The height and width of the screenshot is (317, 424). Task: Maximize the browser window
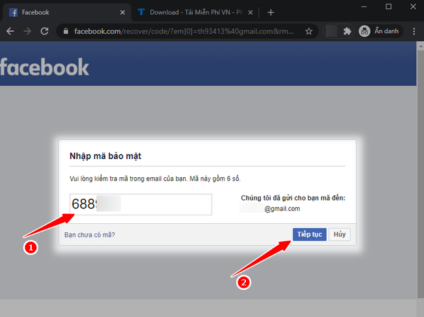click(x=388, y=6)
